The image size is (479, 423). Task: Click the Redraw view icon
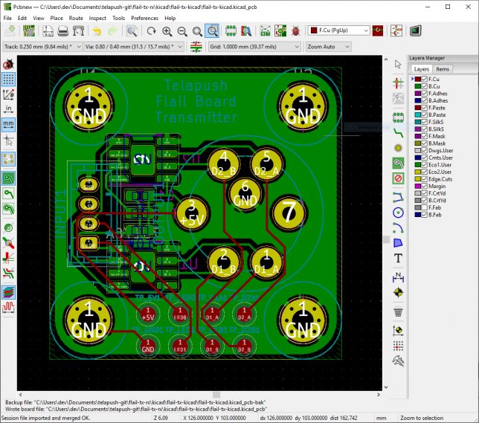click(x=152, y=30)
